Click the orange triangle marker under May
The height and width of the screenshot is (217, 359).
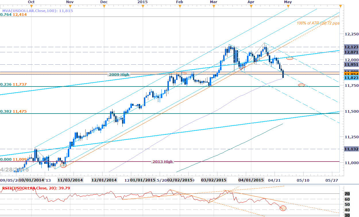(x=288, y=7)
